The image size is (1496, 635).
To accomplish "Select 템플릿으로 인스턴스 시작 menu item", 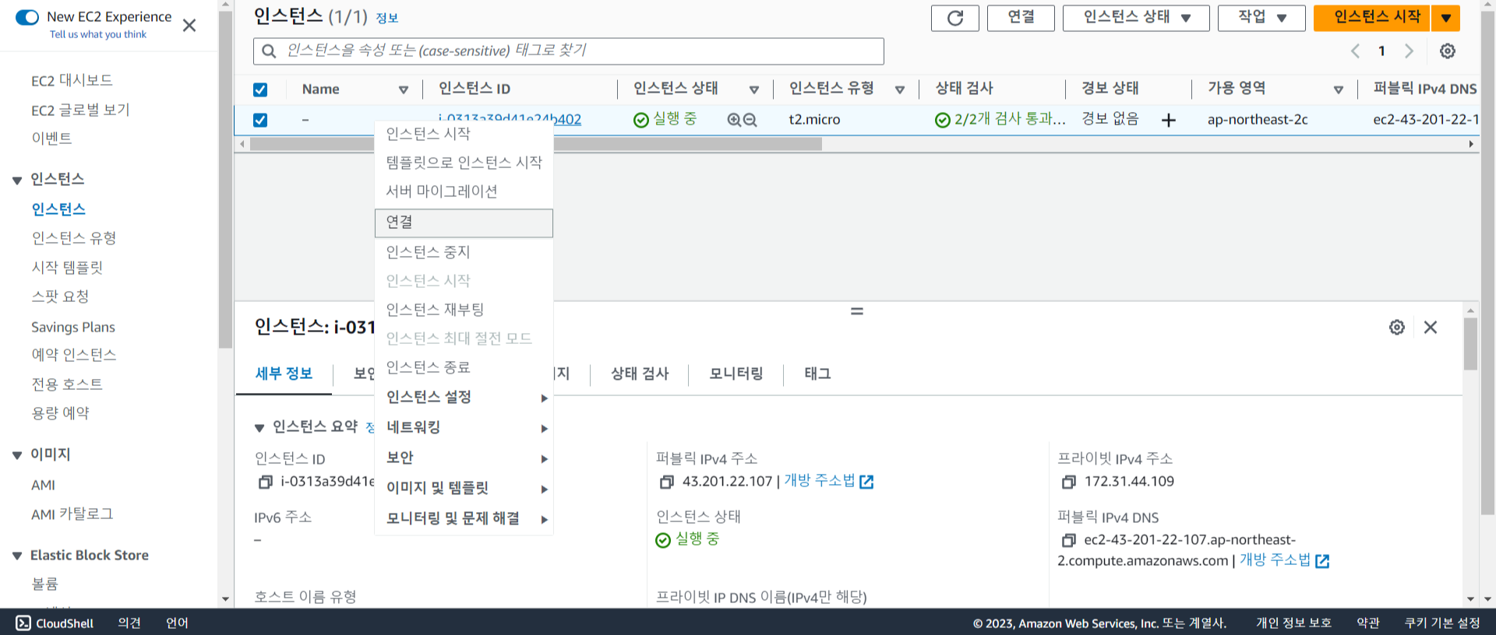I will coord(464,163).
